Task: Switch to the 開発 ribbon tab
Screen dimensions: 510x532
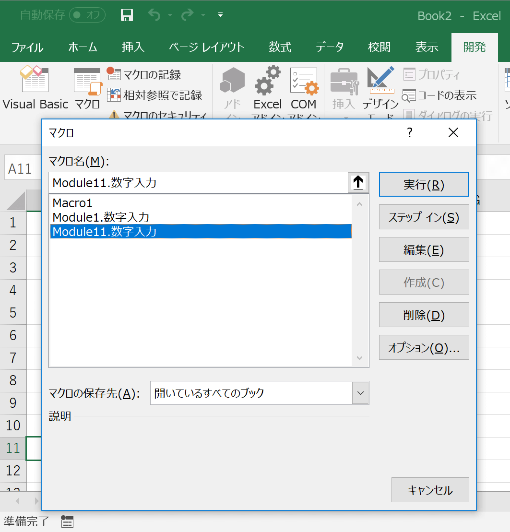Action: point(474,47)
